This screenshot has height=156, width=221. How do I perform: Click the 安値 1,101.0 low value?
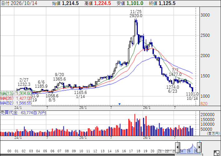[130, 3]
